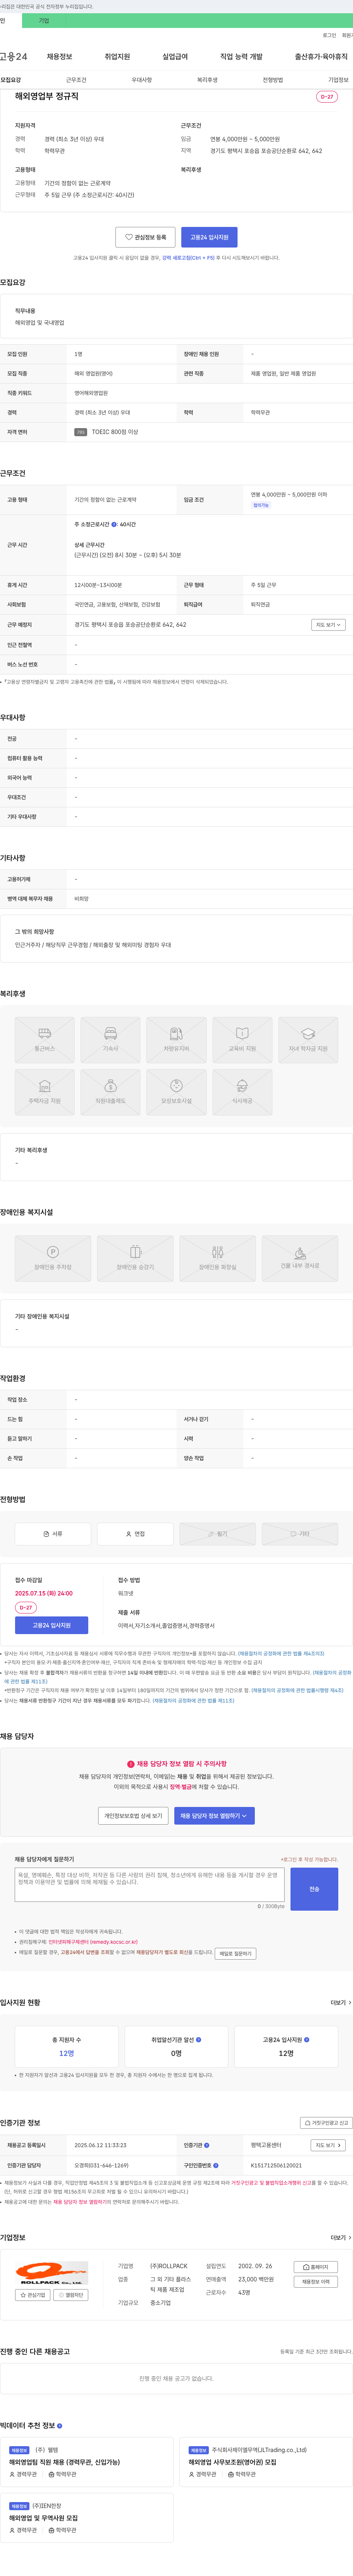Toggle 관심기업 star for ROLLPACK

point(33,2295)
